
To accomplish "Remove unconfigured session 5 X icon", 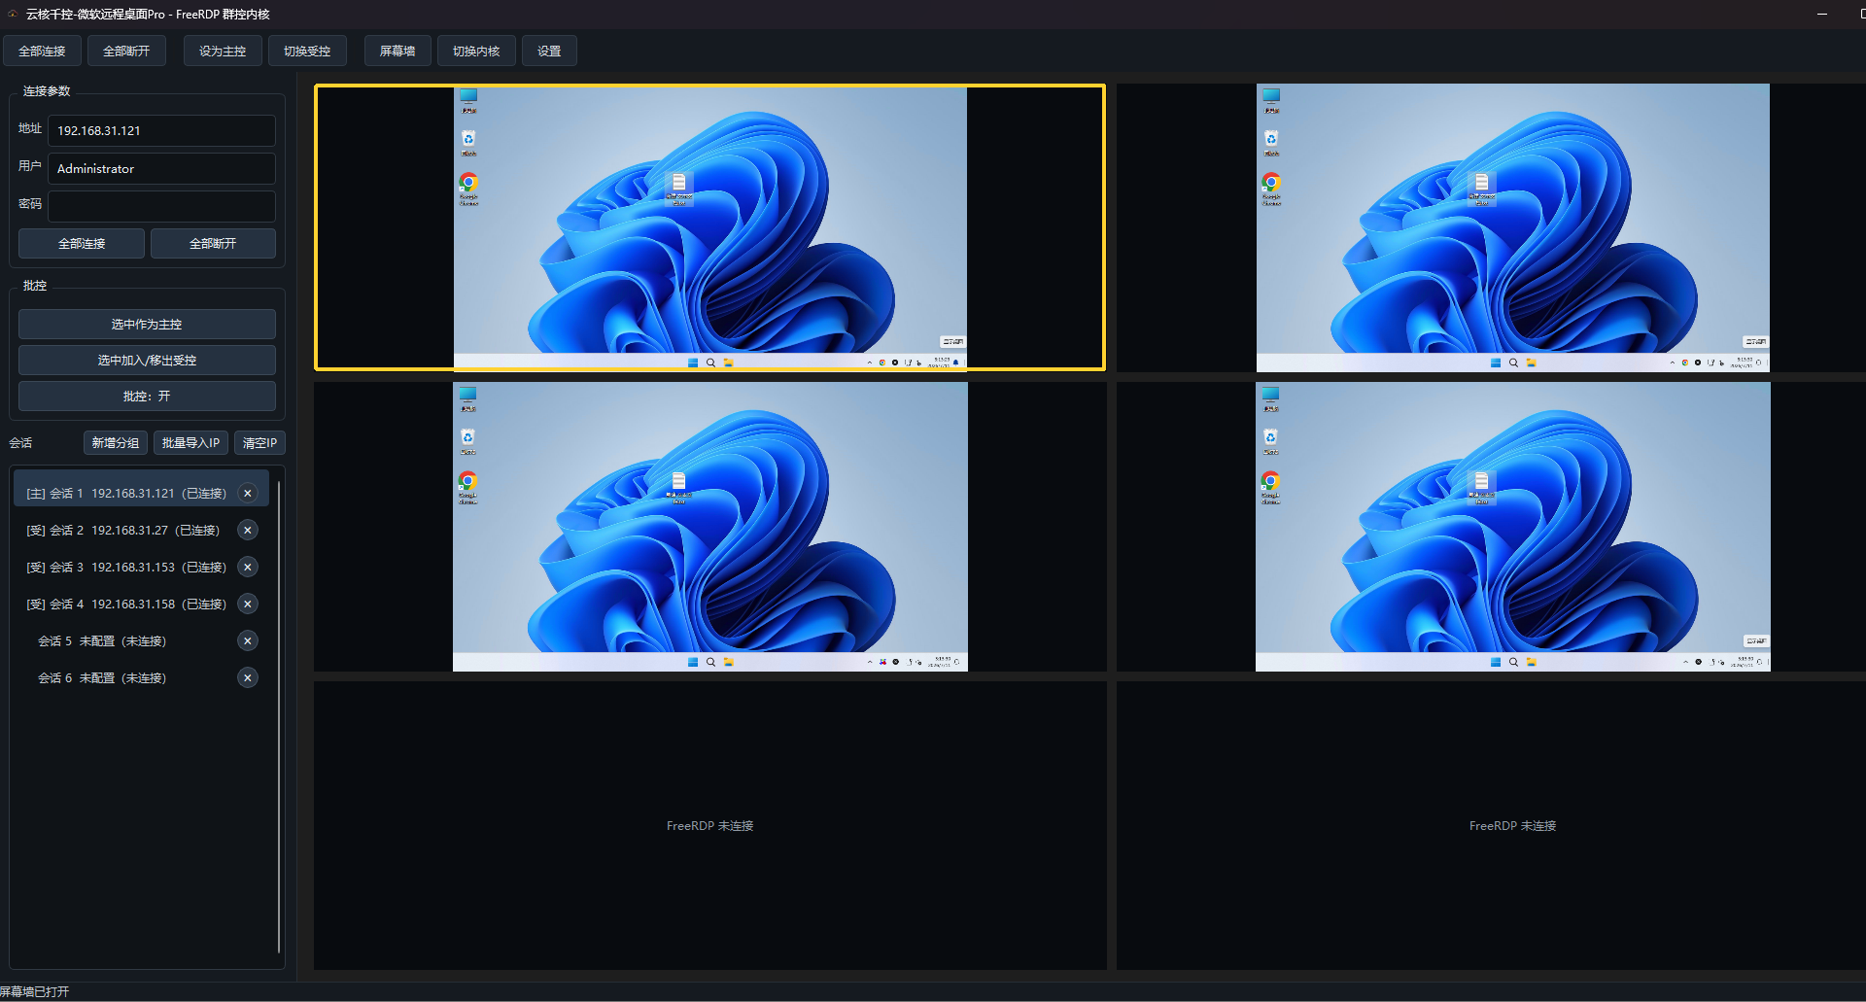I will click(248, 641).
